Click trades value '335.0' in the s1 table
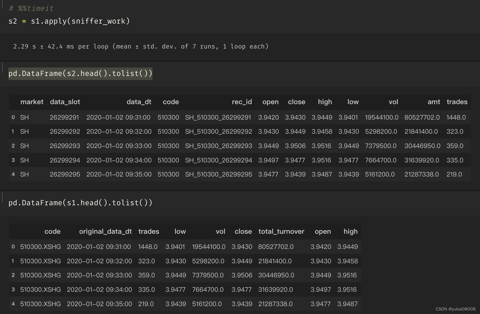Screen dimensions: 480x314 click(147, 290)
